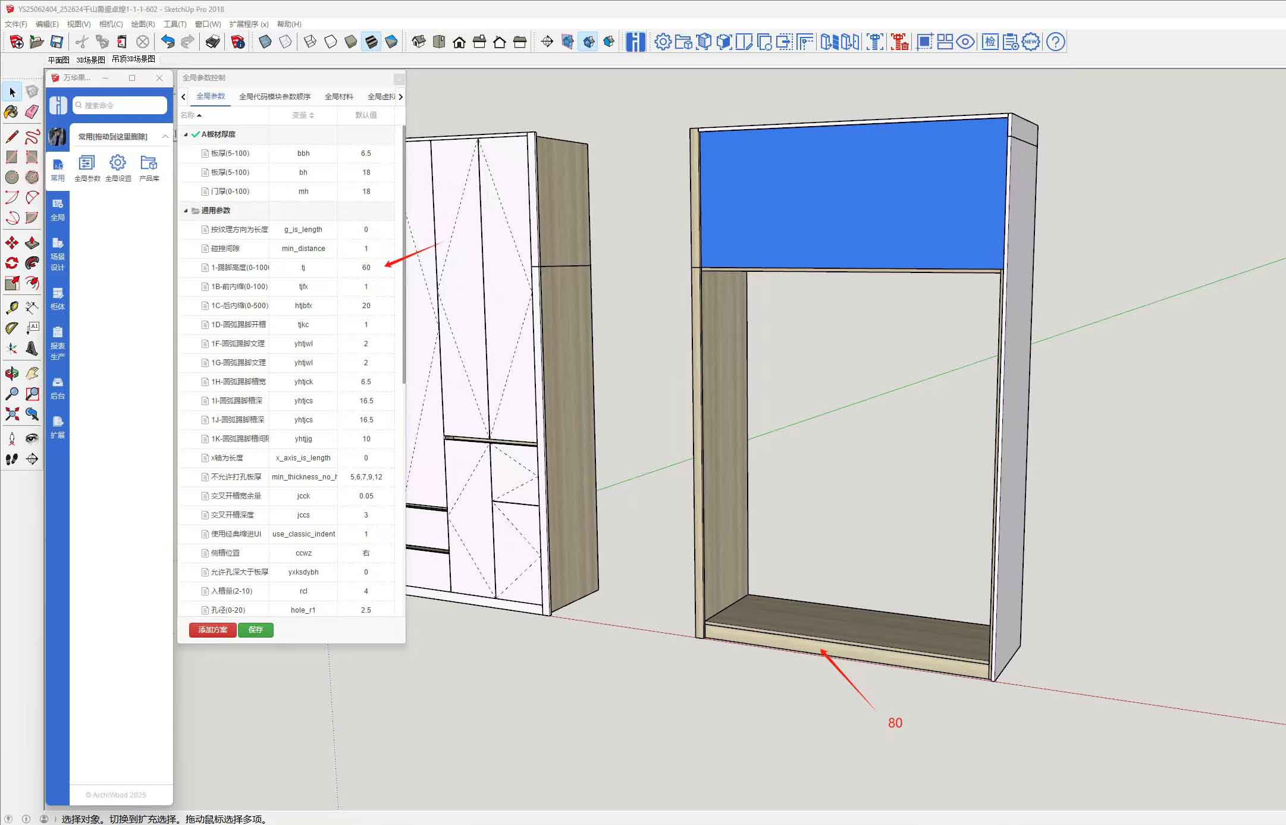Collapse the 通用参数 group
Viewport: 1286px width, 825px height.
(186, 211)
